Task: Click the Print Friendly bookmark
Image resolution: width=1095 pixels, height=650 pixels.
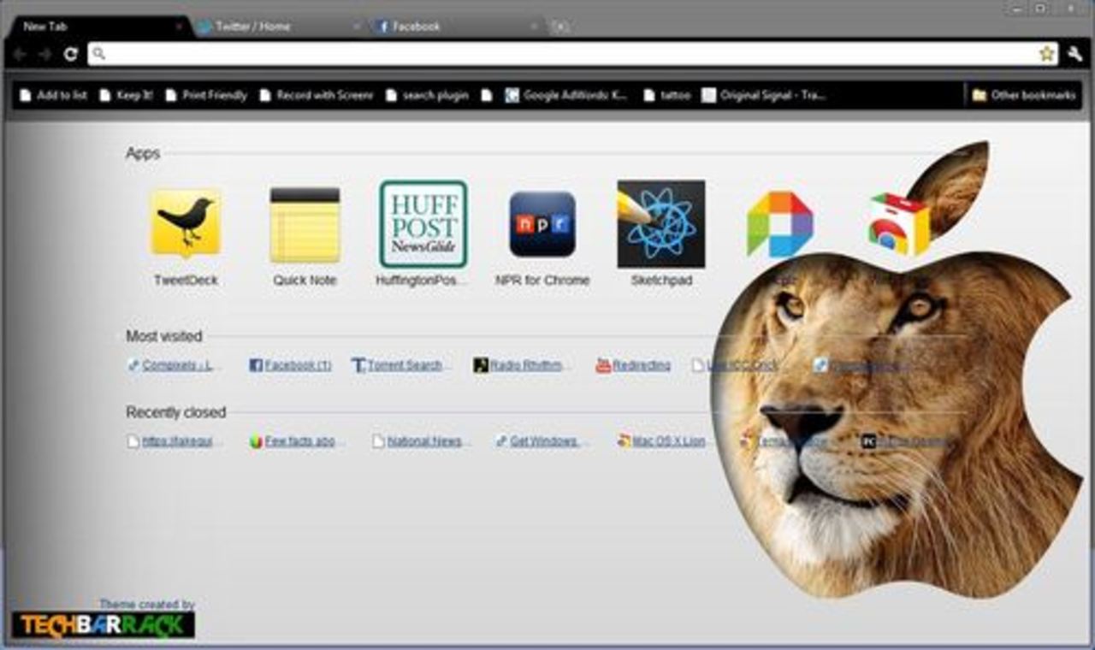Action: [x=206, y=96]
